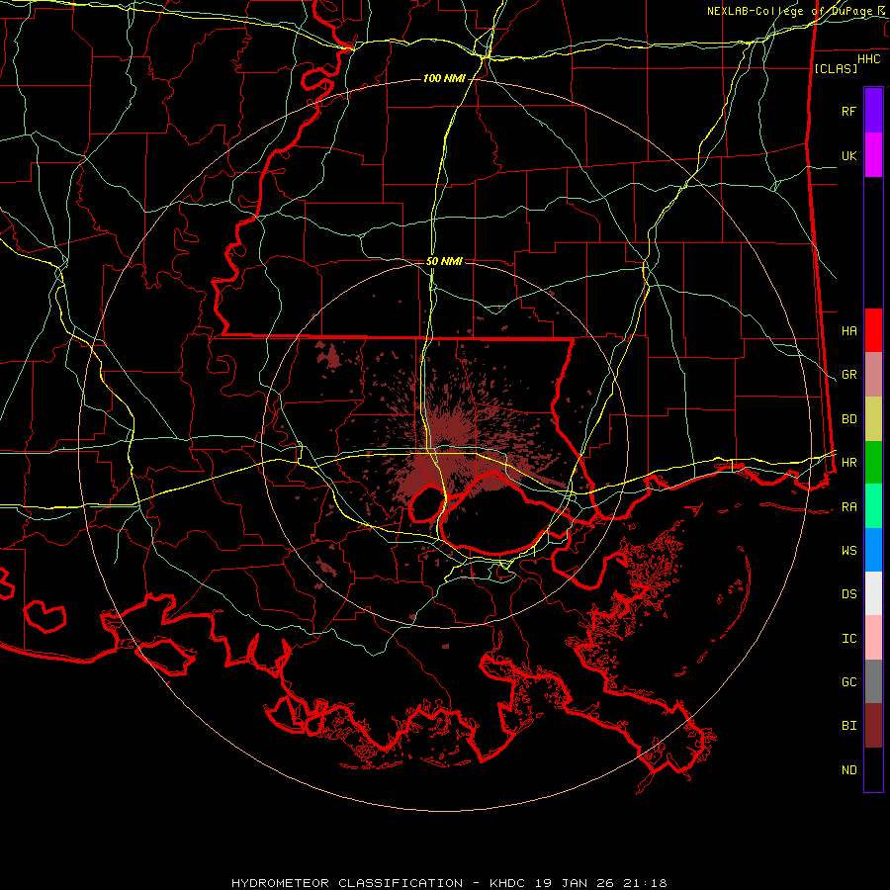Click the GR legend label
The image size is (890, 890).
pyautogui.click(x=849, y=375)
